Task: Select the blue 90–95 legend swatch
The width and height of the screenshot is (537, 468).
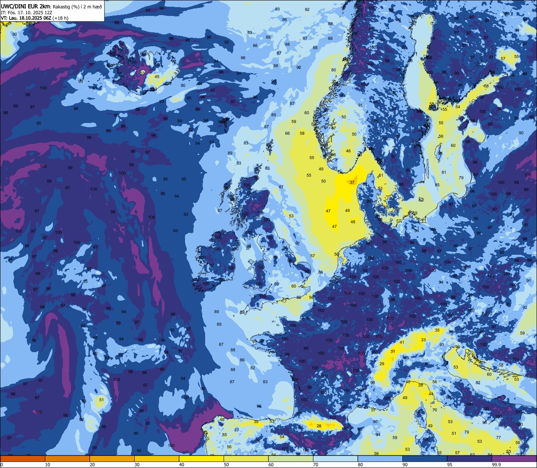Action: coord(425,458)
